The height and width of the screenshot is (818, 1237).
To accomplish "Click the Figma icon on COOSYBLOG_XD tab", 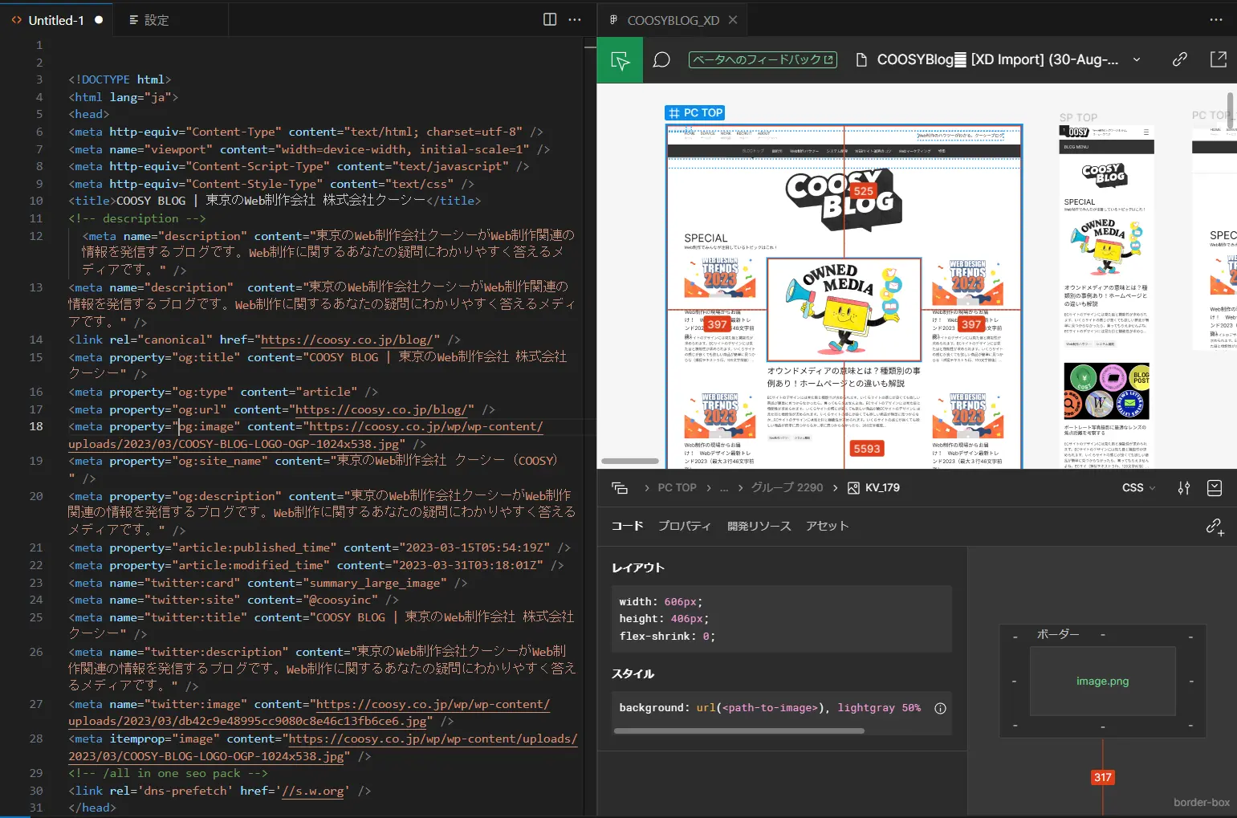I will click(x=613, y=20).
